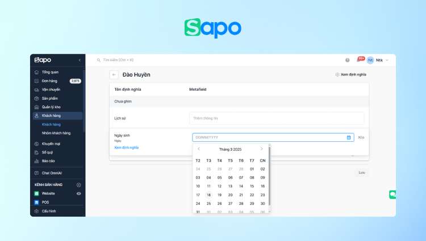Go back with the arrow button
This screenshot has width=426, height=241.
click(x=114, y=75)
